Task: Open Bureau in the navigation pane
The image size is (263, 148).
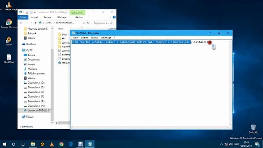Action: click(x=30, y=55)
